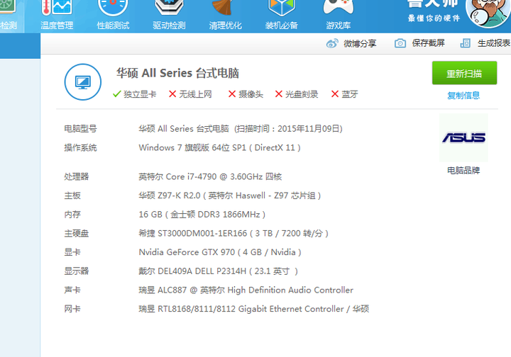
Task: Select the 瑞昱 ALC887 sound card value
Action: point(246,290)
